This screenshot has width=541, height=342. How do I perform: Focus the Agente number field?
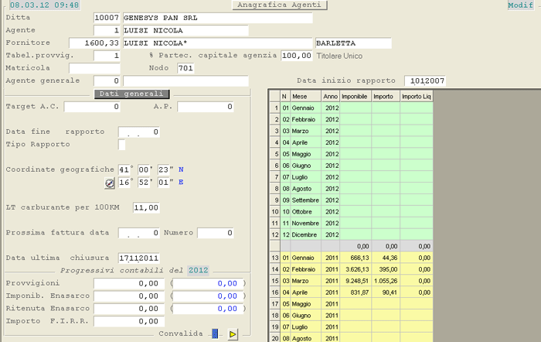[x=106, y=30]
